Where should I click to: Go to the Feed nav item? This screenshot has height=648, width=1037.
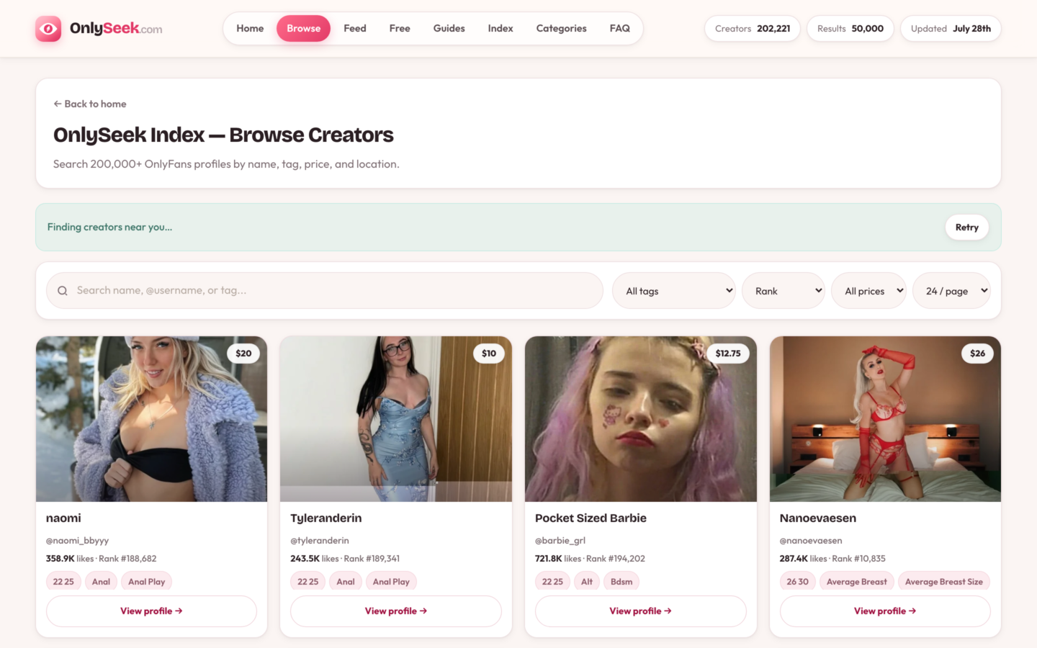point(355,29)
